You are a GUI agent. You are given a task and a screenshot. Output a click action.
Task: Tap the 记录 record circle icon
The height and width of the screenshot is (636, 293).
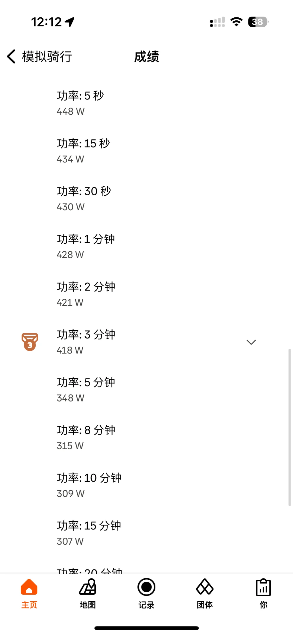tap(146, 587)
